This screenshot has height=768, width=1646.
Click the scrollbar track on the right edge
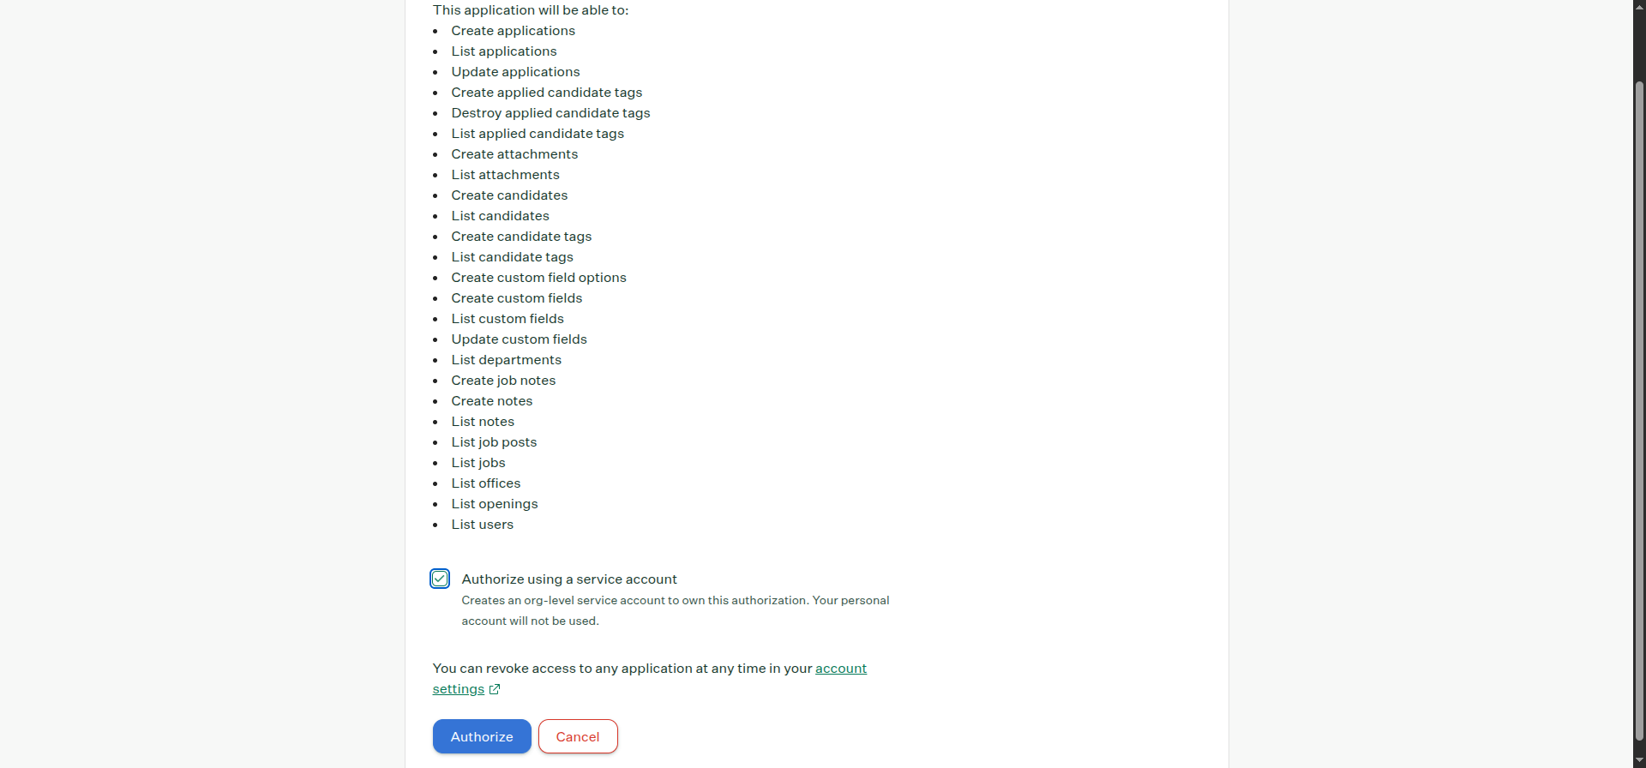[x=1638, y=386]
